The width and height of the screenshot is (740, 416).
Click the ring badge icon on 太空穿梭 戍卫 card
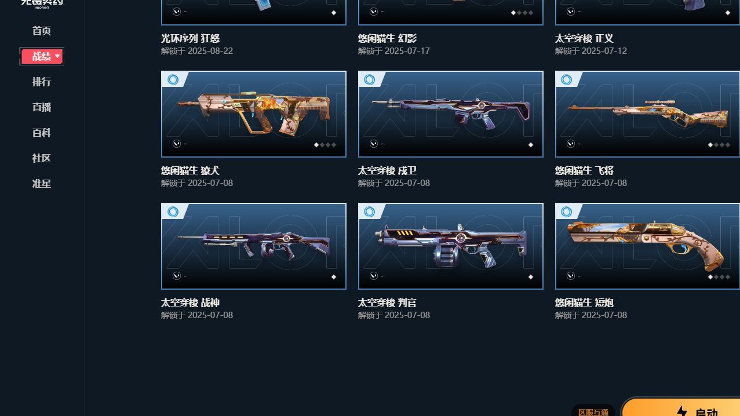coord(370,80)
